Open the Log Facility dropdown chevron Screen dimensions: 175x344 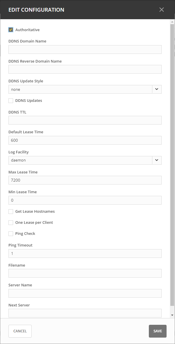(x=157, y=160)
